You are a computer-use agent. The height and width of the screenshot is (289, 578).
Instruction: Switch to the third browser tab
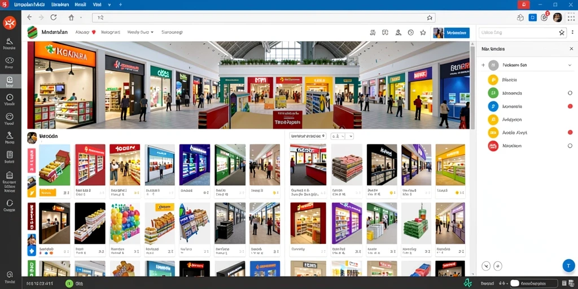(80, 5)
